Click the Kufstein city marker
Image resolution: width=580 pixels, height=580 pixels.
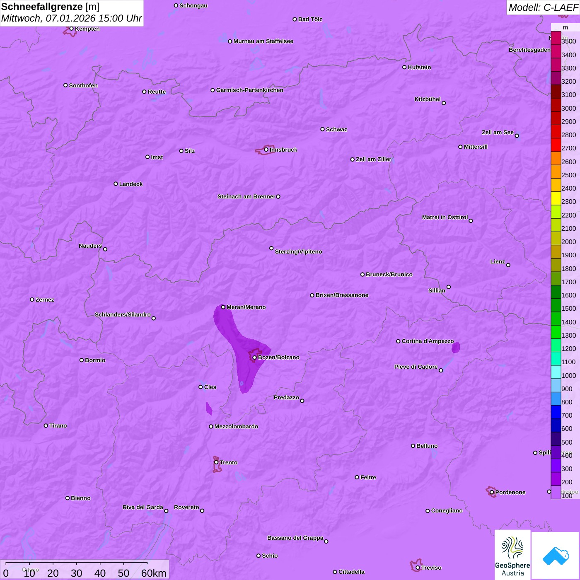(404, 67)
